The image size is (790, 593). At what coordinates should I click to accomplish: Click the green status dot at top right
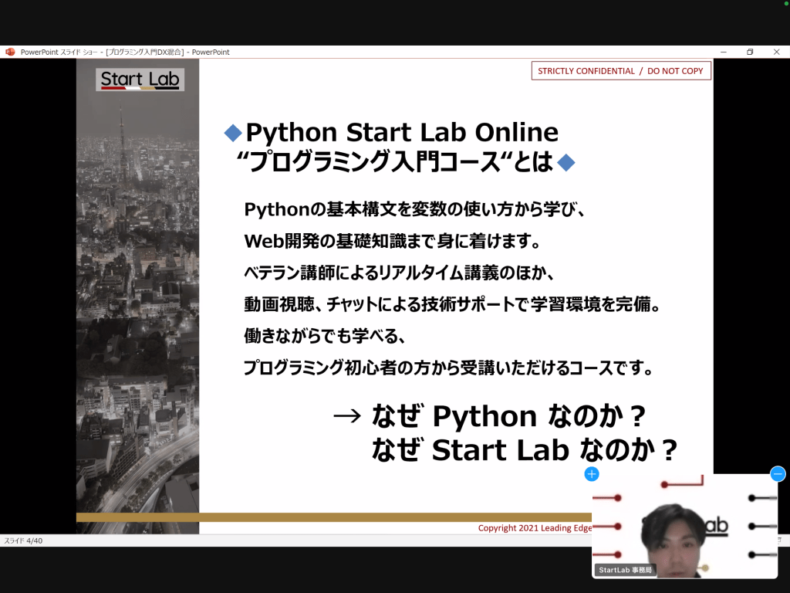click(x=785, y=4)
